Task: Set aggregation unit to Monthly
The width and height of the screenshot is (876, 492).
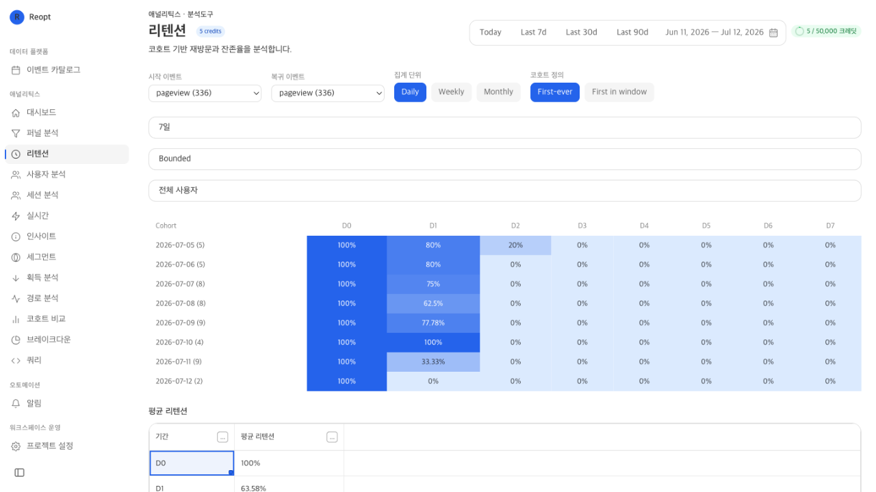Action: (498, 92)
